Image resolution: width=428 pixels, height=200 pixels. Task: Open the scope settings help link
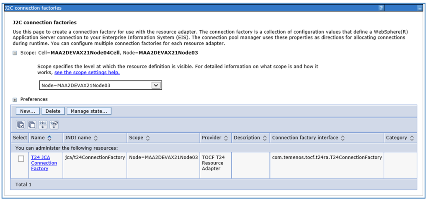87,73
